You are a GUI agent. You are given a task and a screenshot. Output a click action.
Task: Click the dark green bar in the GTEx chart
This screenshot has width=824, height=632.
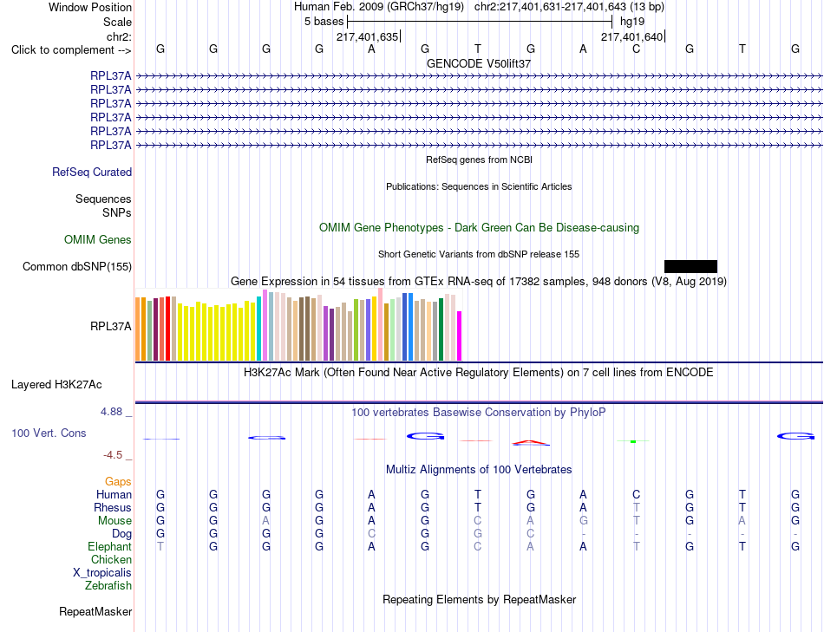click(x=441, y=329)
